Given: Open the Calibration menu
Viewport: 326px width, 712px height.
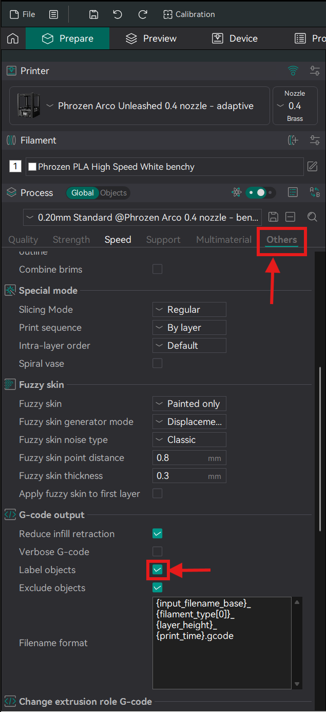Looking at the screenshot, I should pyautogui.click(x=189, y=14).
